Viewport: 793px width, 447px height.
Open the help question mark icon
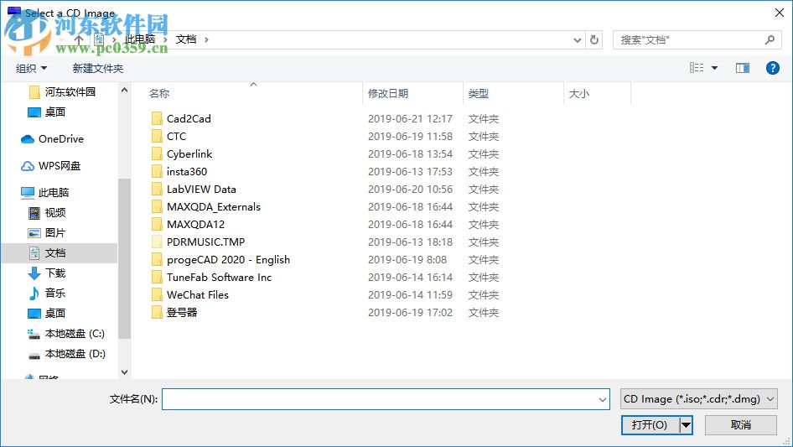(x=772, y=68)
